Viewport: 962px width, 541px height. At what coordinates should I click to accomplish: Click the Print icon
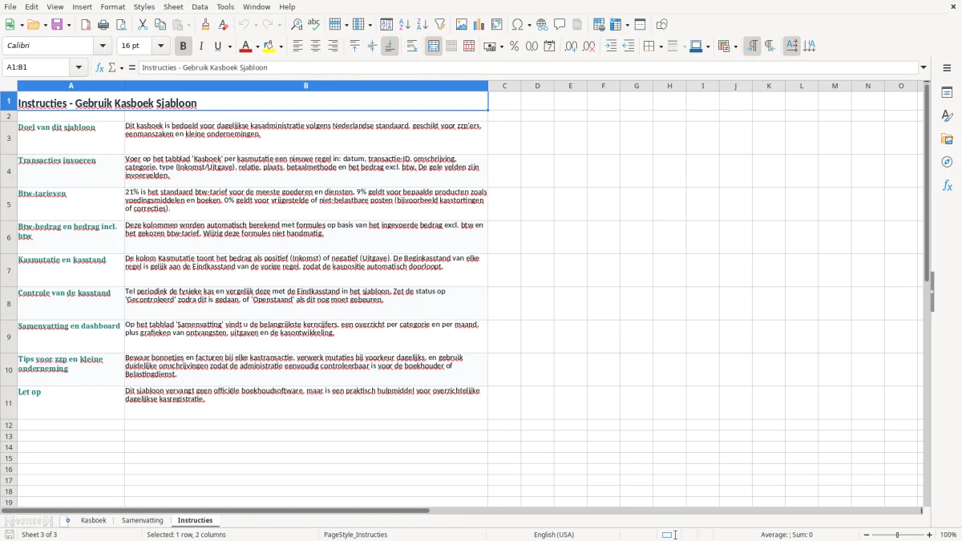[x=103, y=25]
